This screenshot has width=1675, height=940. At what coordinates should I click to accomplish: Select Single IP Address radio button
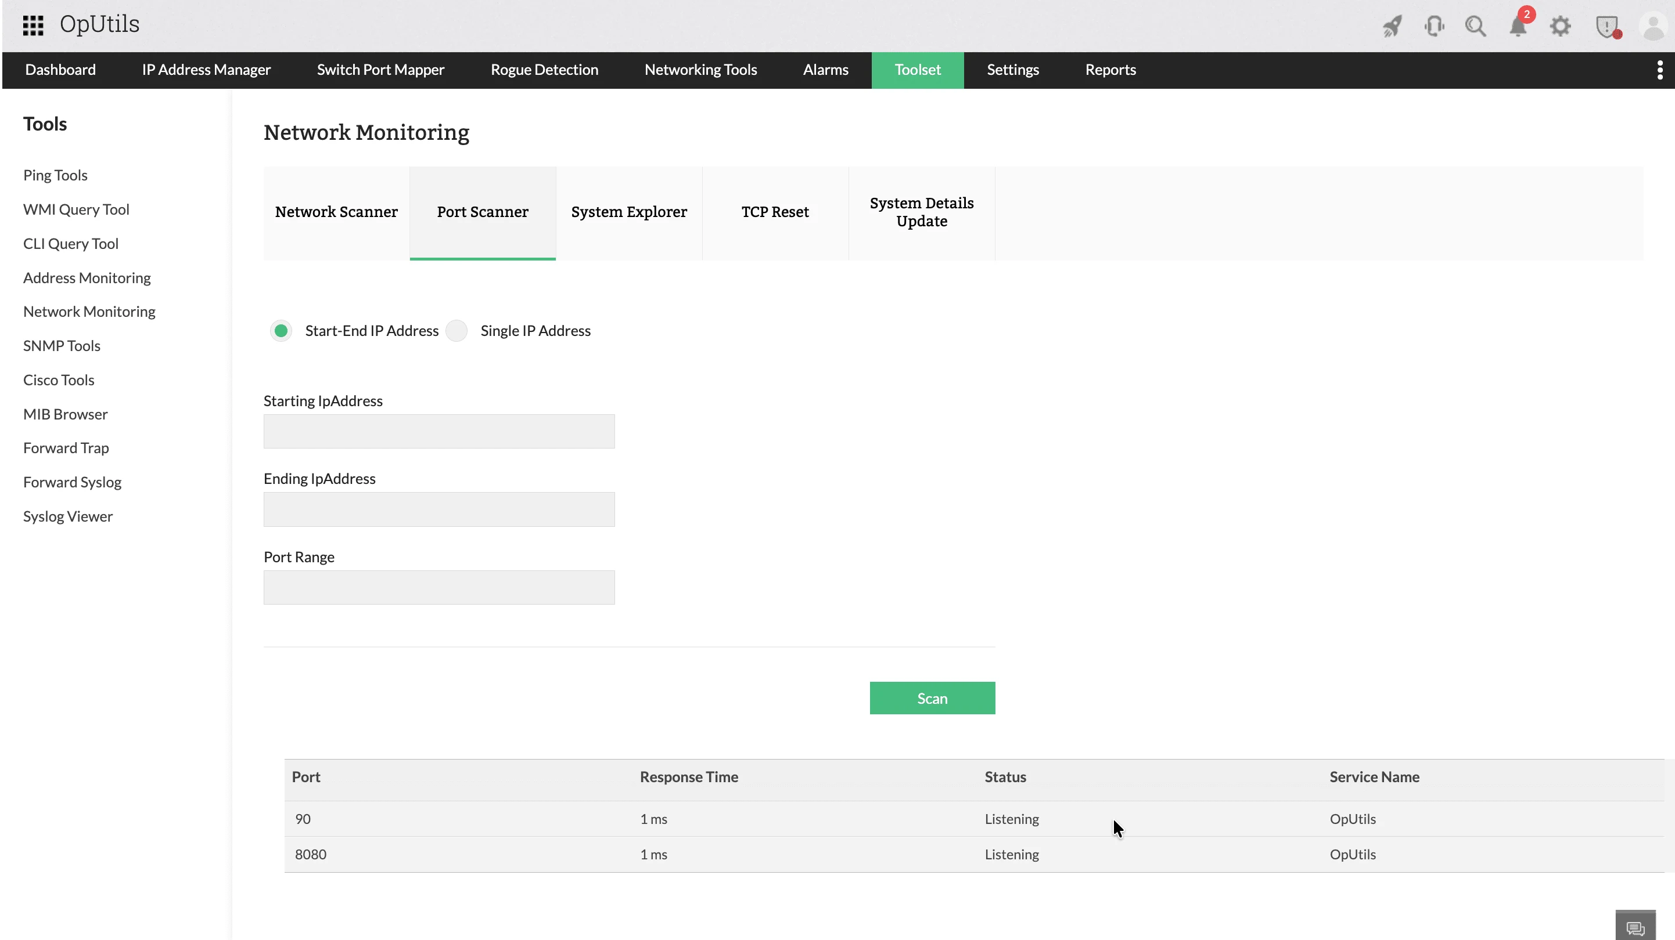click(457, 331)
